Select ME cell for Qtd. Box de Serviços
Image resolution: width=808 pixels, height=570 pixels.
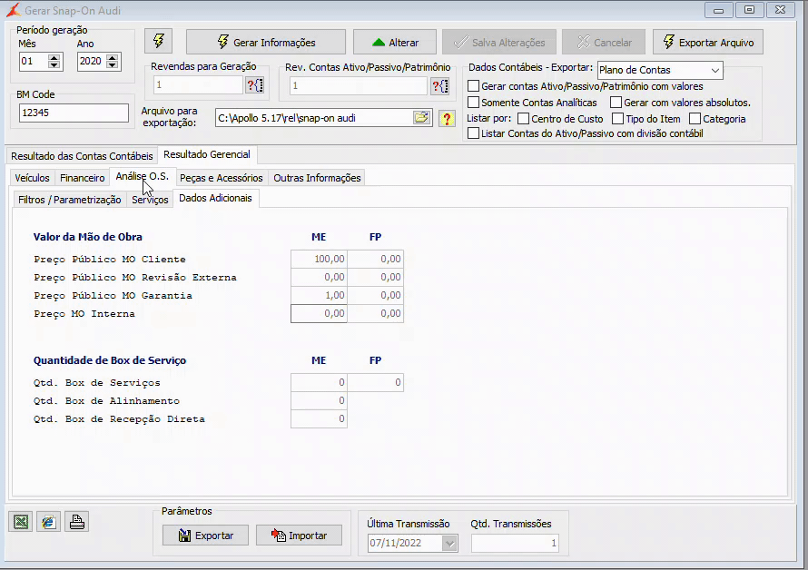(319, 382)
